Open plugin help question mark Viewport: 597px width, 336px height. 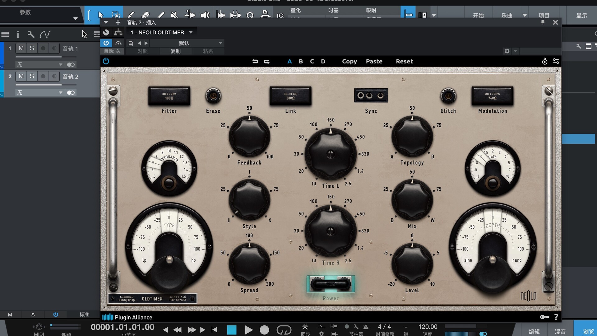556,317
